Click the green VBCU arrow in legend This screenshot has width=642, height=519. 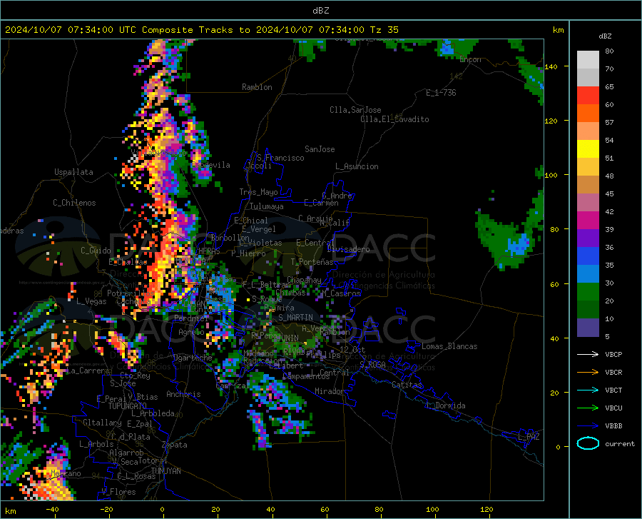click(588, 408)
